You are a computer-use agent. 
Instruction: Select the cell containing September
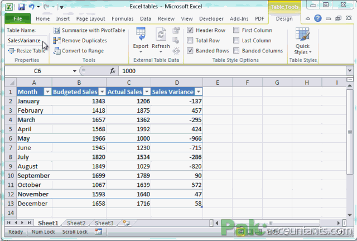coord(34,176)
